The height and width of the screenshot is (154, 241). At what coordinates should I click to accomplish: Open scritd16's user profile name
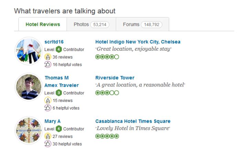pyautogui.click(x=54, y=42)
